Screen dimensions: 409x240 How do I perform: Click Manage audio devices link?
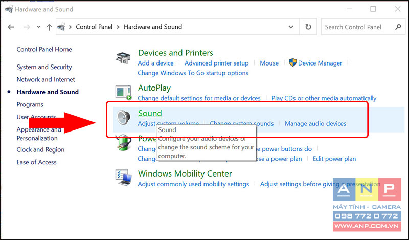tap(315, 123)
